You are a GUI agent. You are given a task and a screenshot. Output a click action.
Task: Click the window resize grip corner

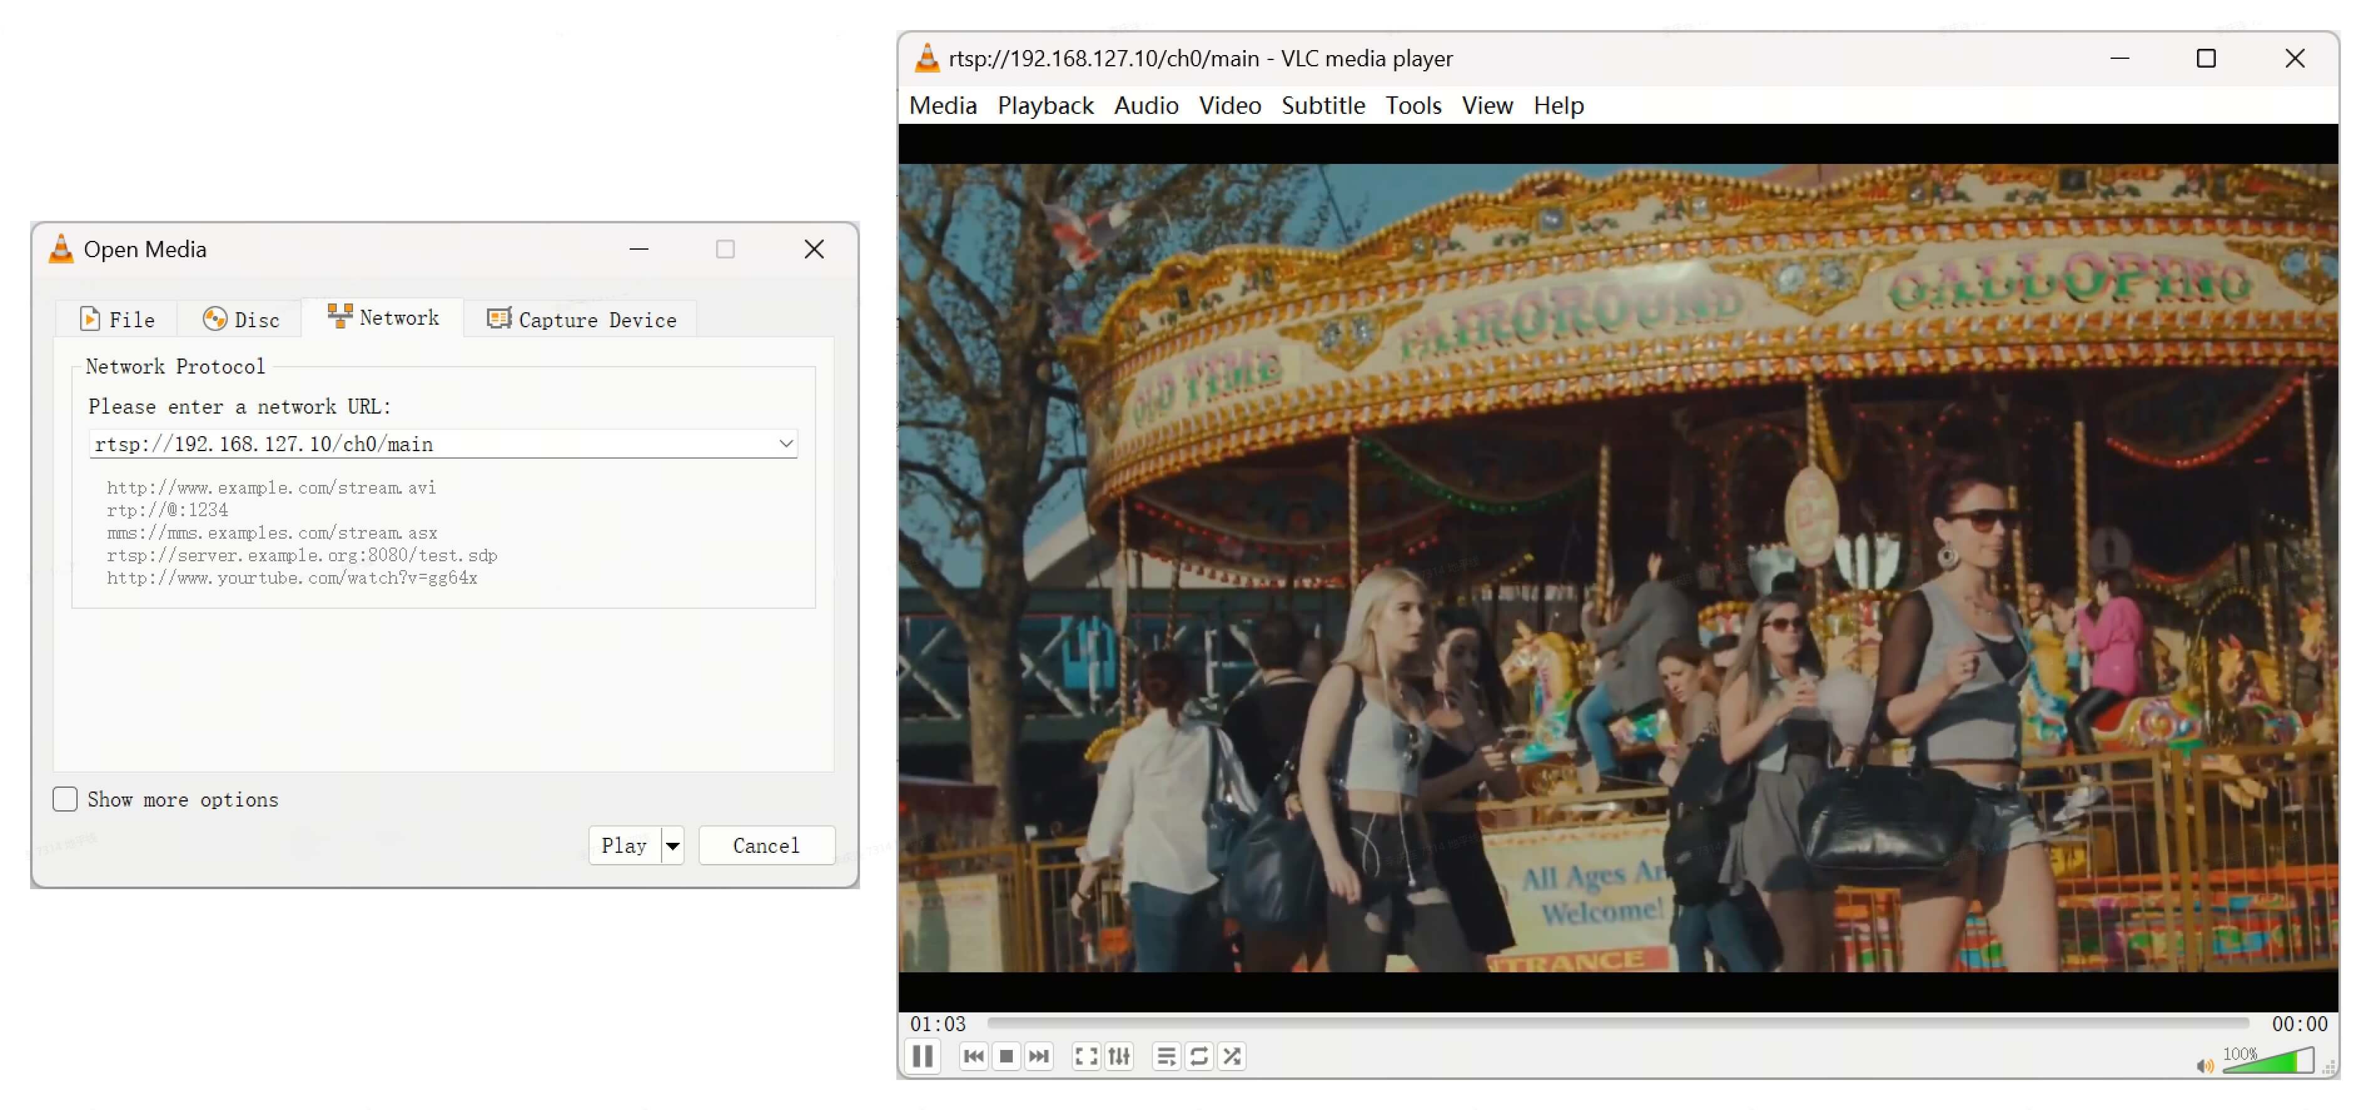(x=2330, y=1067)
